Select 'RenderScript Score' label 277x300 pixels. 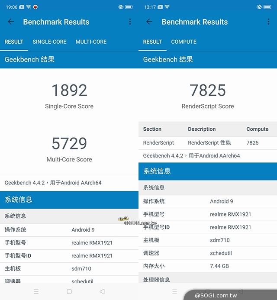coord(208,106)
